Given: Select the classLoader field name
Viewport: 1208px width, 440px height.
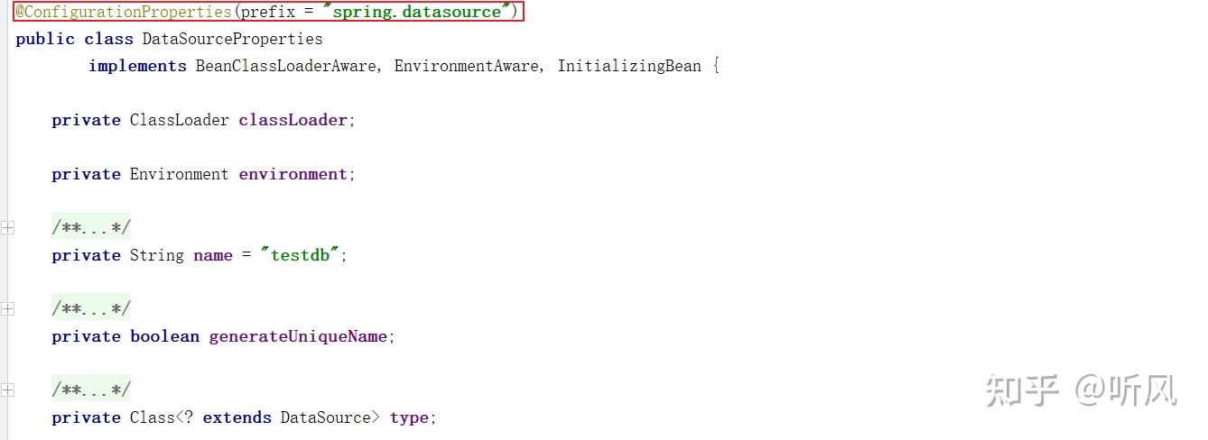Looking at the screenshot, I should [x=293, y=120].
